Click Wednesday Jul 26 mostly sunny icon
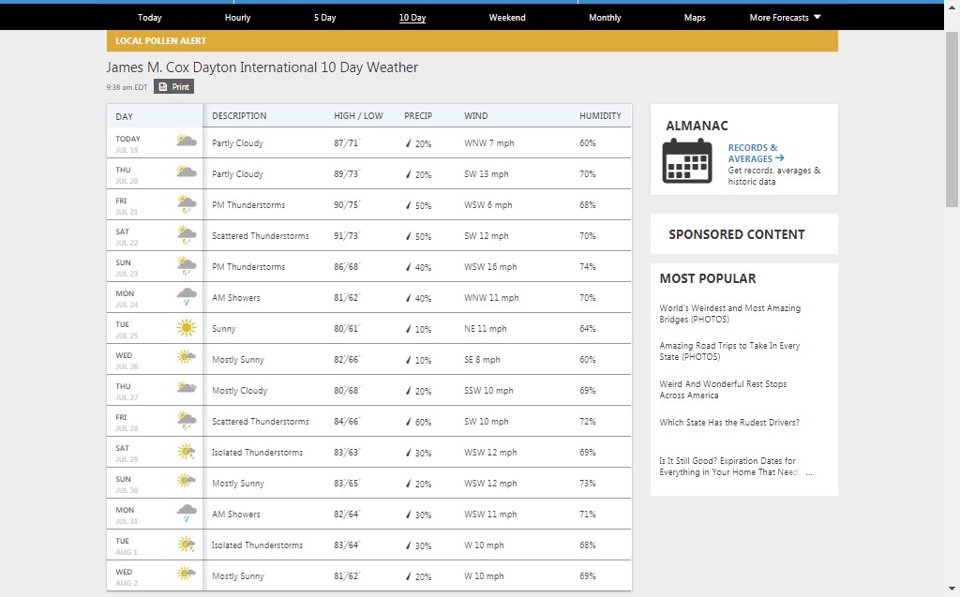Screen dimensions: 960x597 186,359
